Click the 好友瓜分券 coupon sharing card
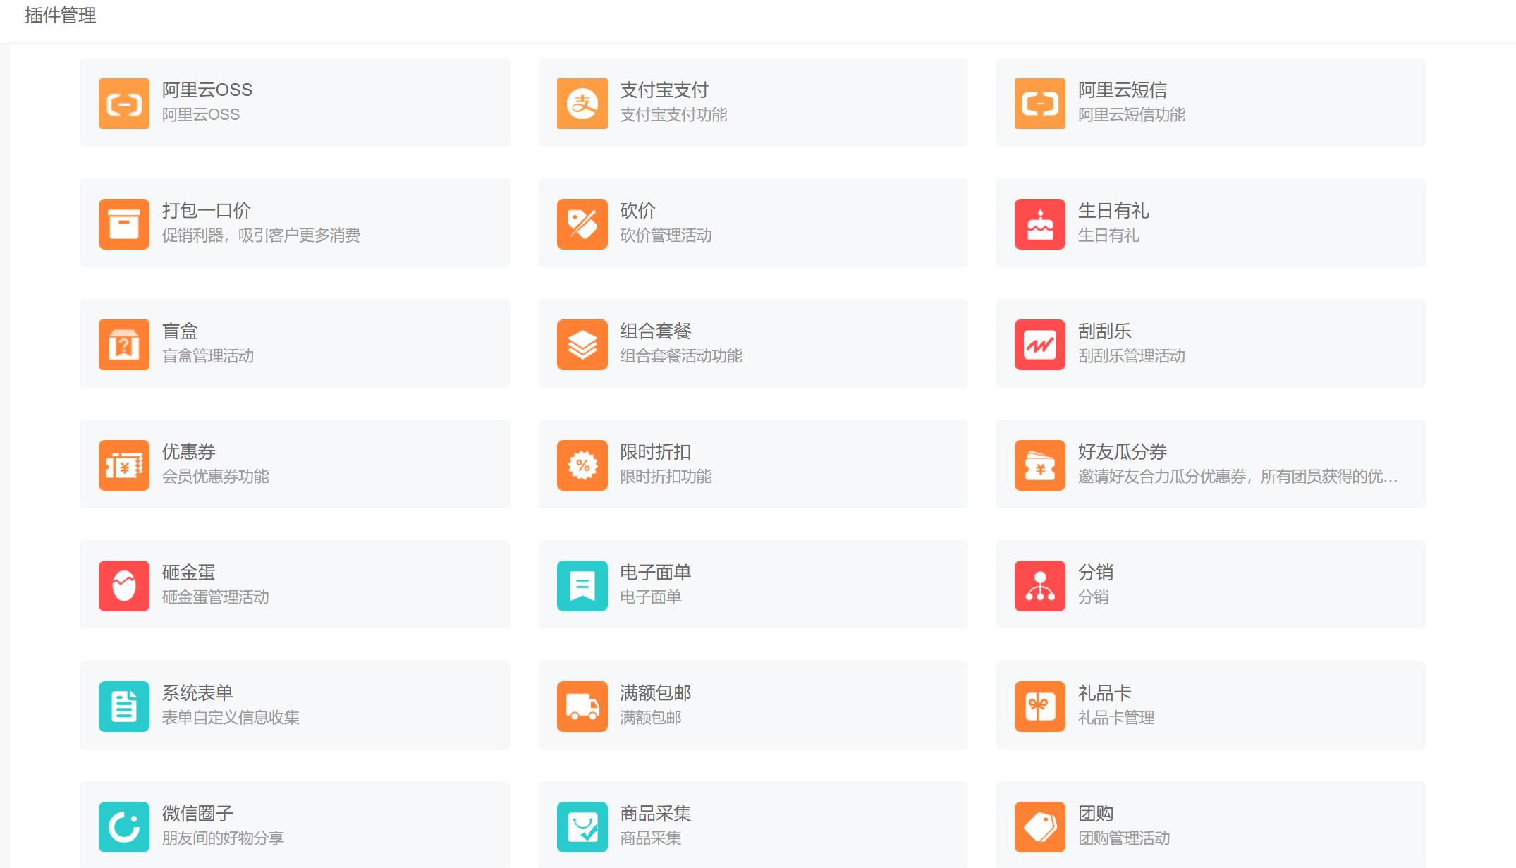The image size is (1516, 868). [1212, 464]
